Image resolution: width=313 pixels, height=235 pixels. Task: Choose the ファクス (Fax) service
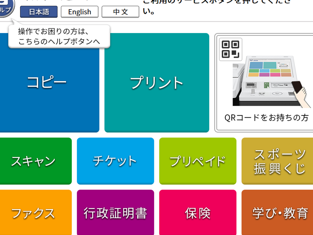pyautogui.click(x=33, y=213)
